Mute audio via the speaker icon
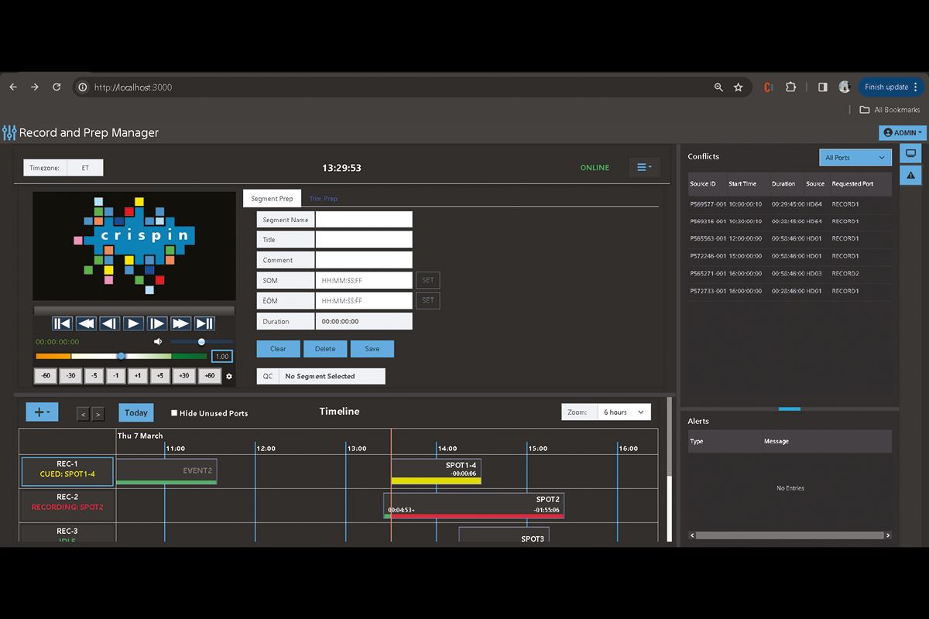The width and height of the screenshot is (929, 619). click(x=158, y=341)
